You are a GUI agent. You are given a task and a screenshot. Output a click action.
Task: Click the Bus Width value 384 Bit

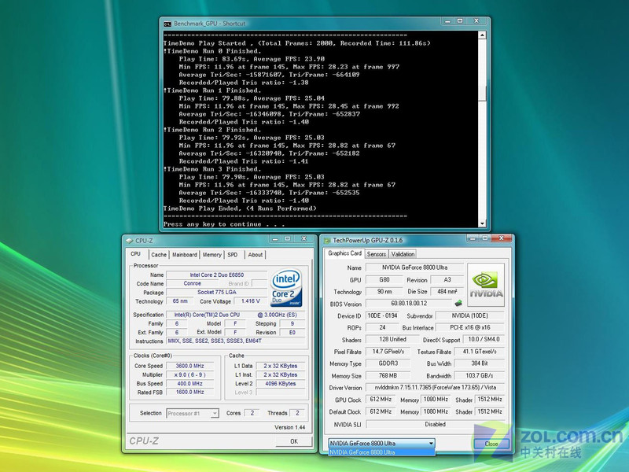point(480,363)
